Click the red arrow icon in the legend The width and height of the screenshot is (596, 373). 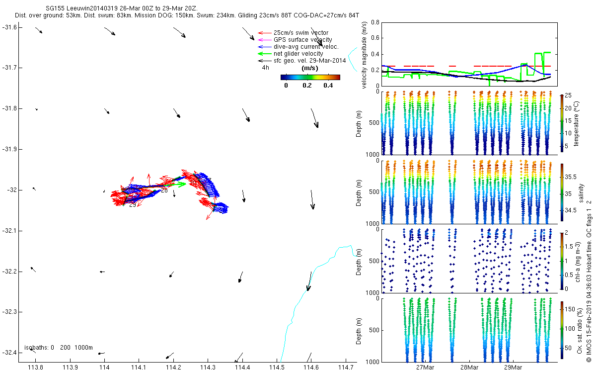(x=264, y=32)
